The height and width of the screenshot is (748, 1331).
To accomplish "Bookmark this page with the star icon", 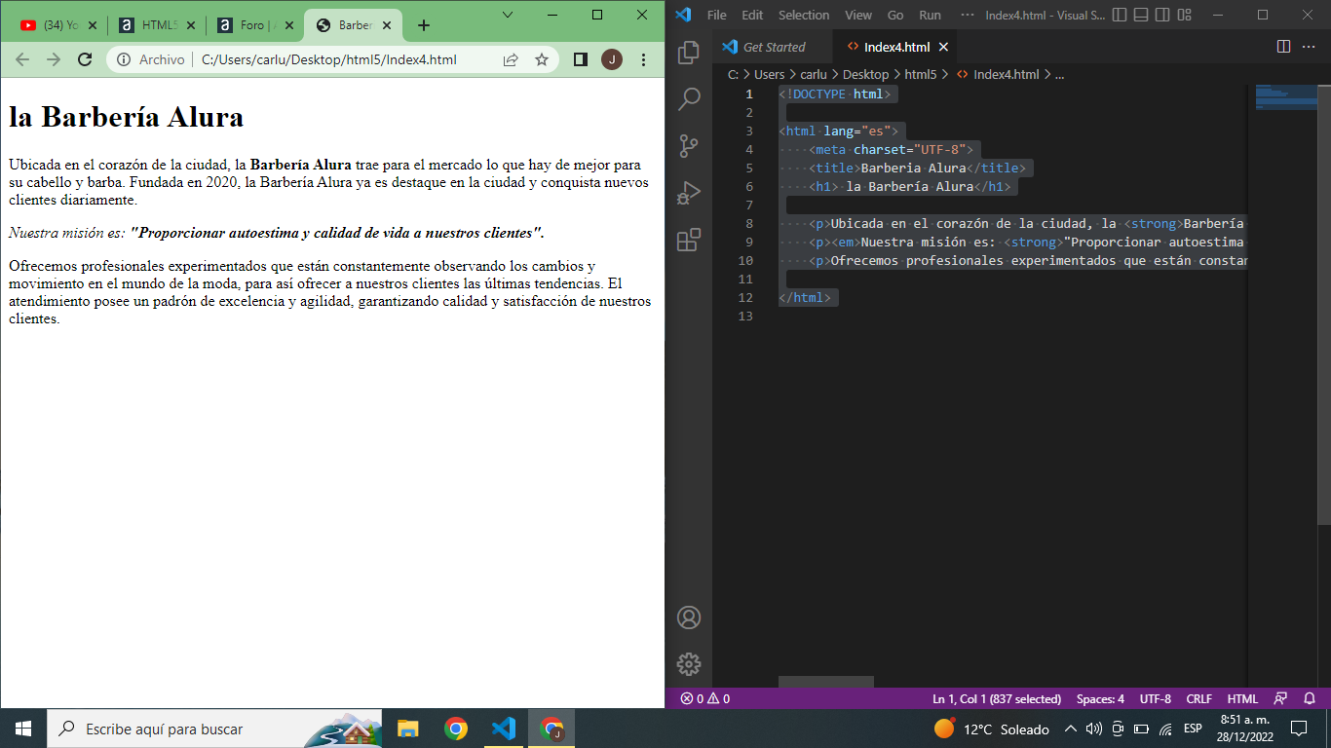I will (542, 59).
